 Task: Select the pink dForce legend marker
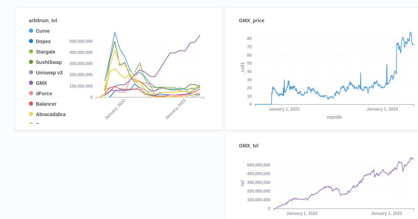31,94
